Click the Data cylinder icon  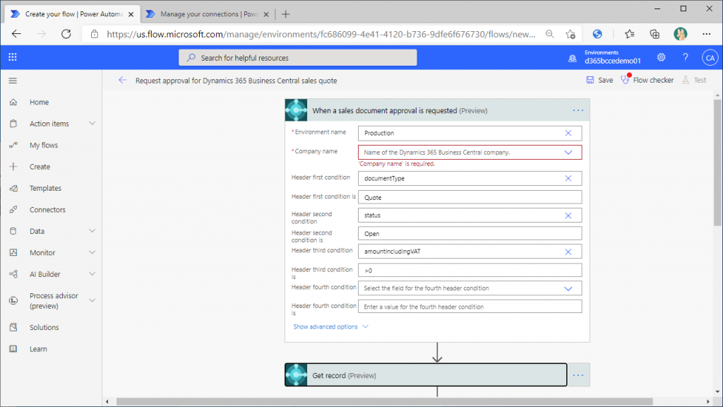coord(13,231)
